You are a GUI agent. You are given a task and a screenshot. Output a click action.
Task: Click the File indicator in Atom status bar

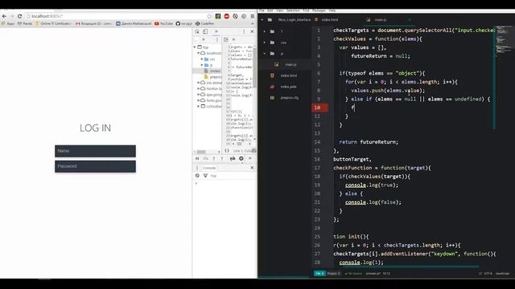click(x=319, y=273)
